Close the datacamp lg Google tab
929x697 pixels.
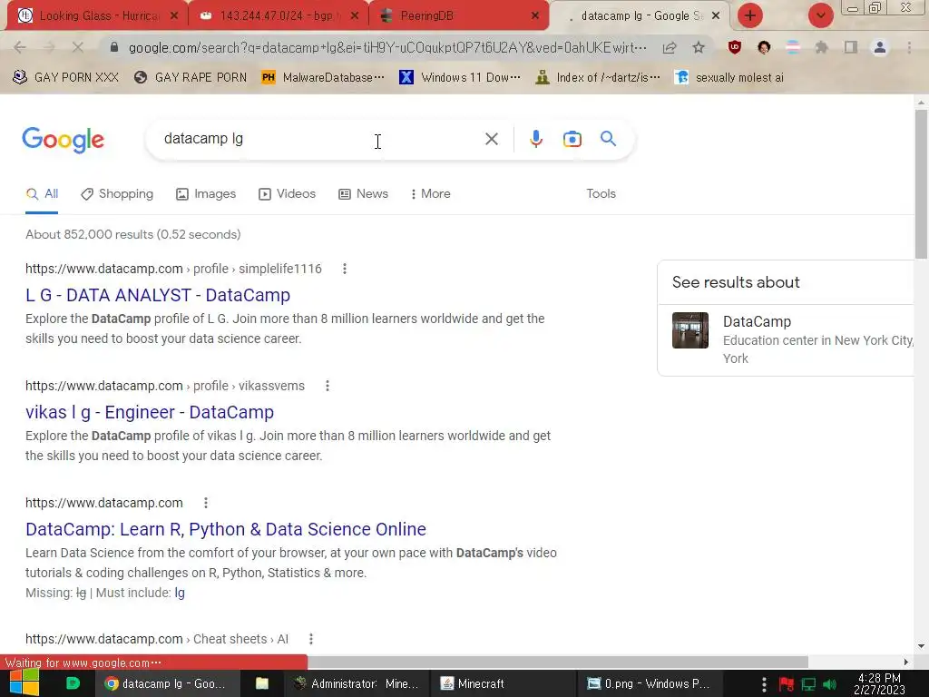716,15
